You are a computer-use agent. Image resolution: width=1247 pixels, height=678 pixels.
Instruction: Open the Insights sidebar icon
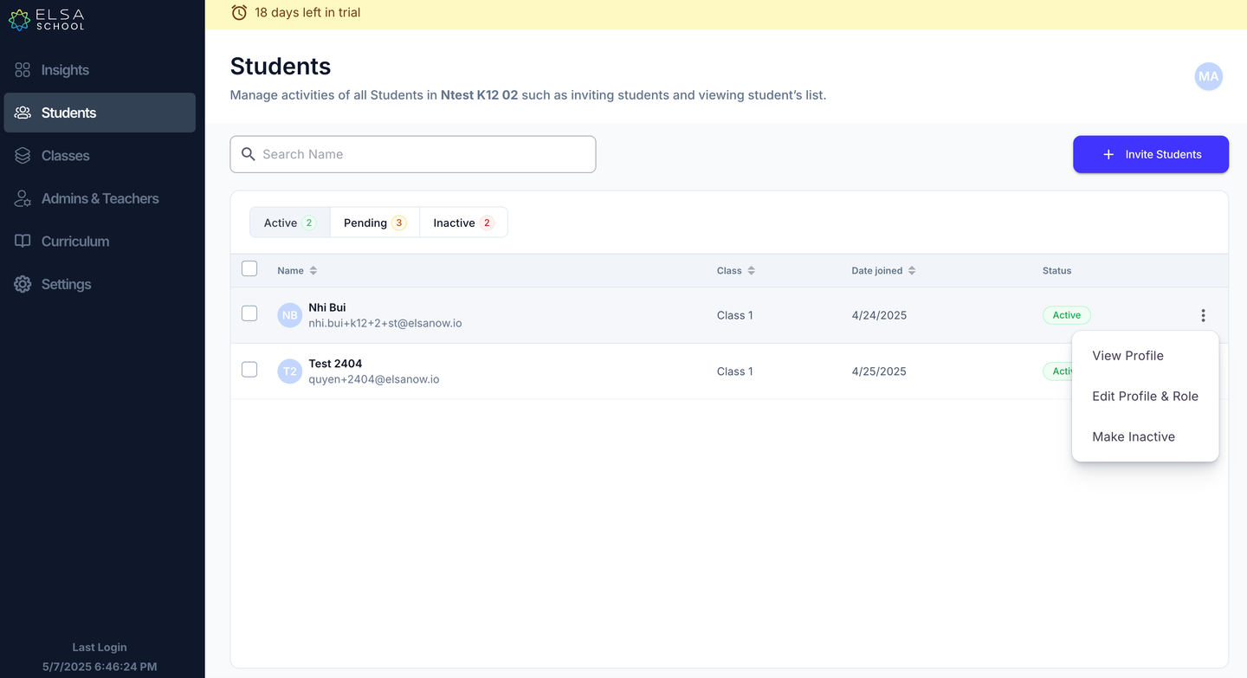pos(23,70)
